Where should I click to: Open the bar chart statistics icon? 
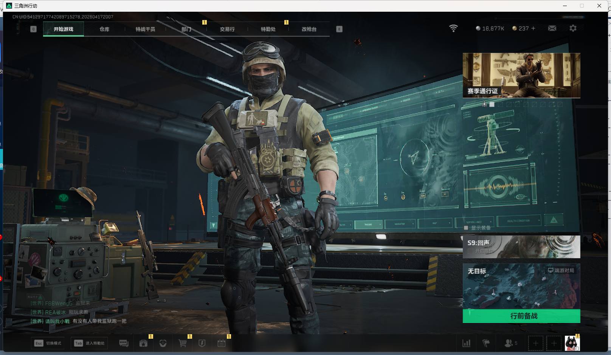tap(467, 343)
